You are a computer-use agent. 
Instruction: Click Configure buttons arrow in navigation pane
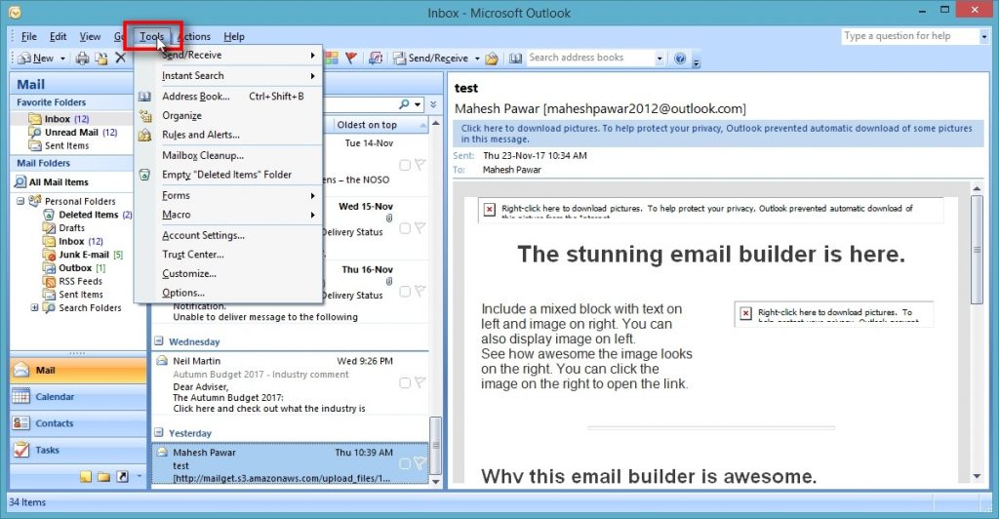click(139, 476)
